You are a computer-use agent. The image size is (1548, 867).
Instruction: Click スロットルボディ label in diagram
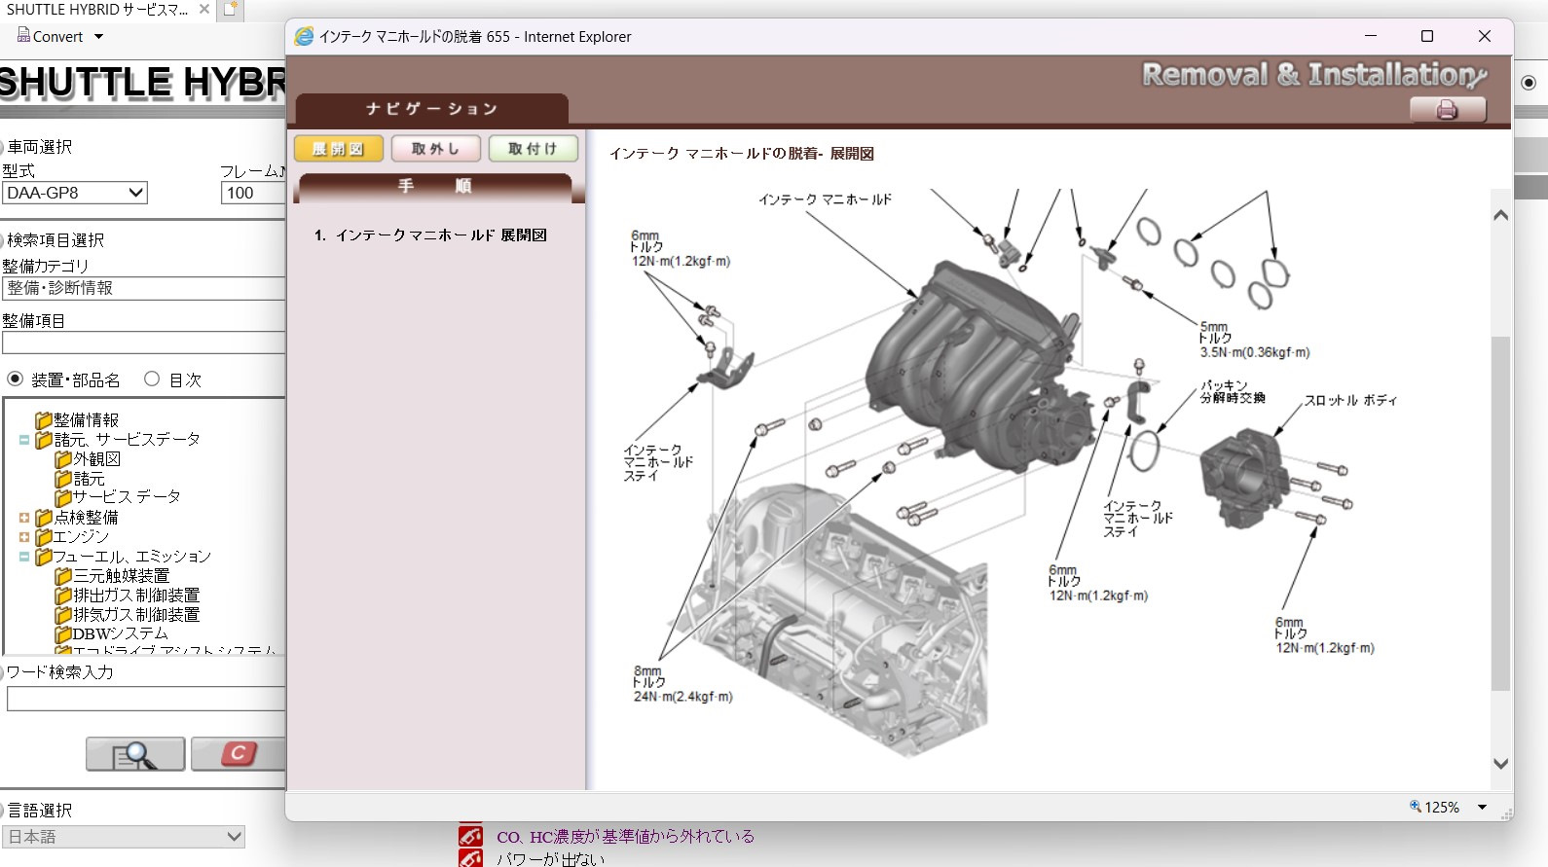pyautogui.click(x=1350, y=400)
